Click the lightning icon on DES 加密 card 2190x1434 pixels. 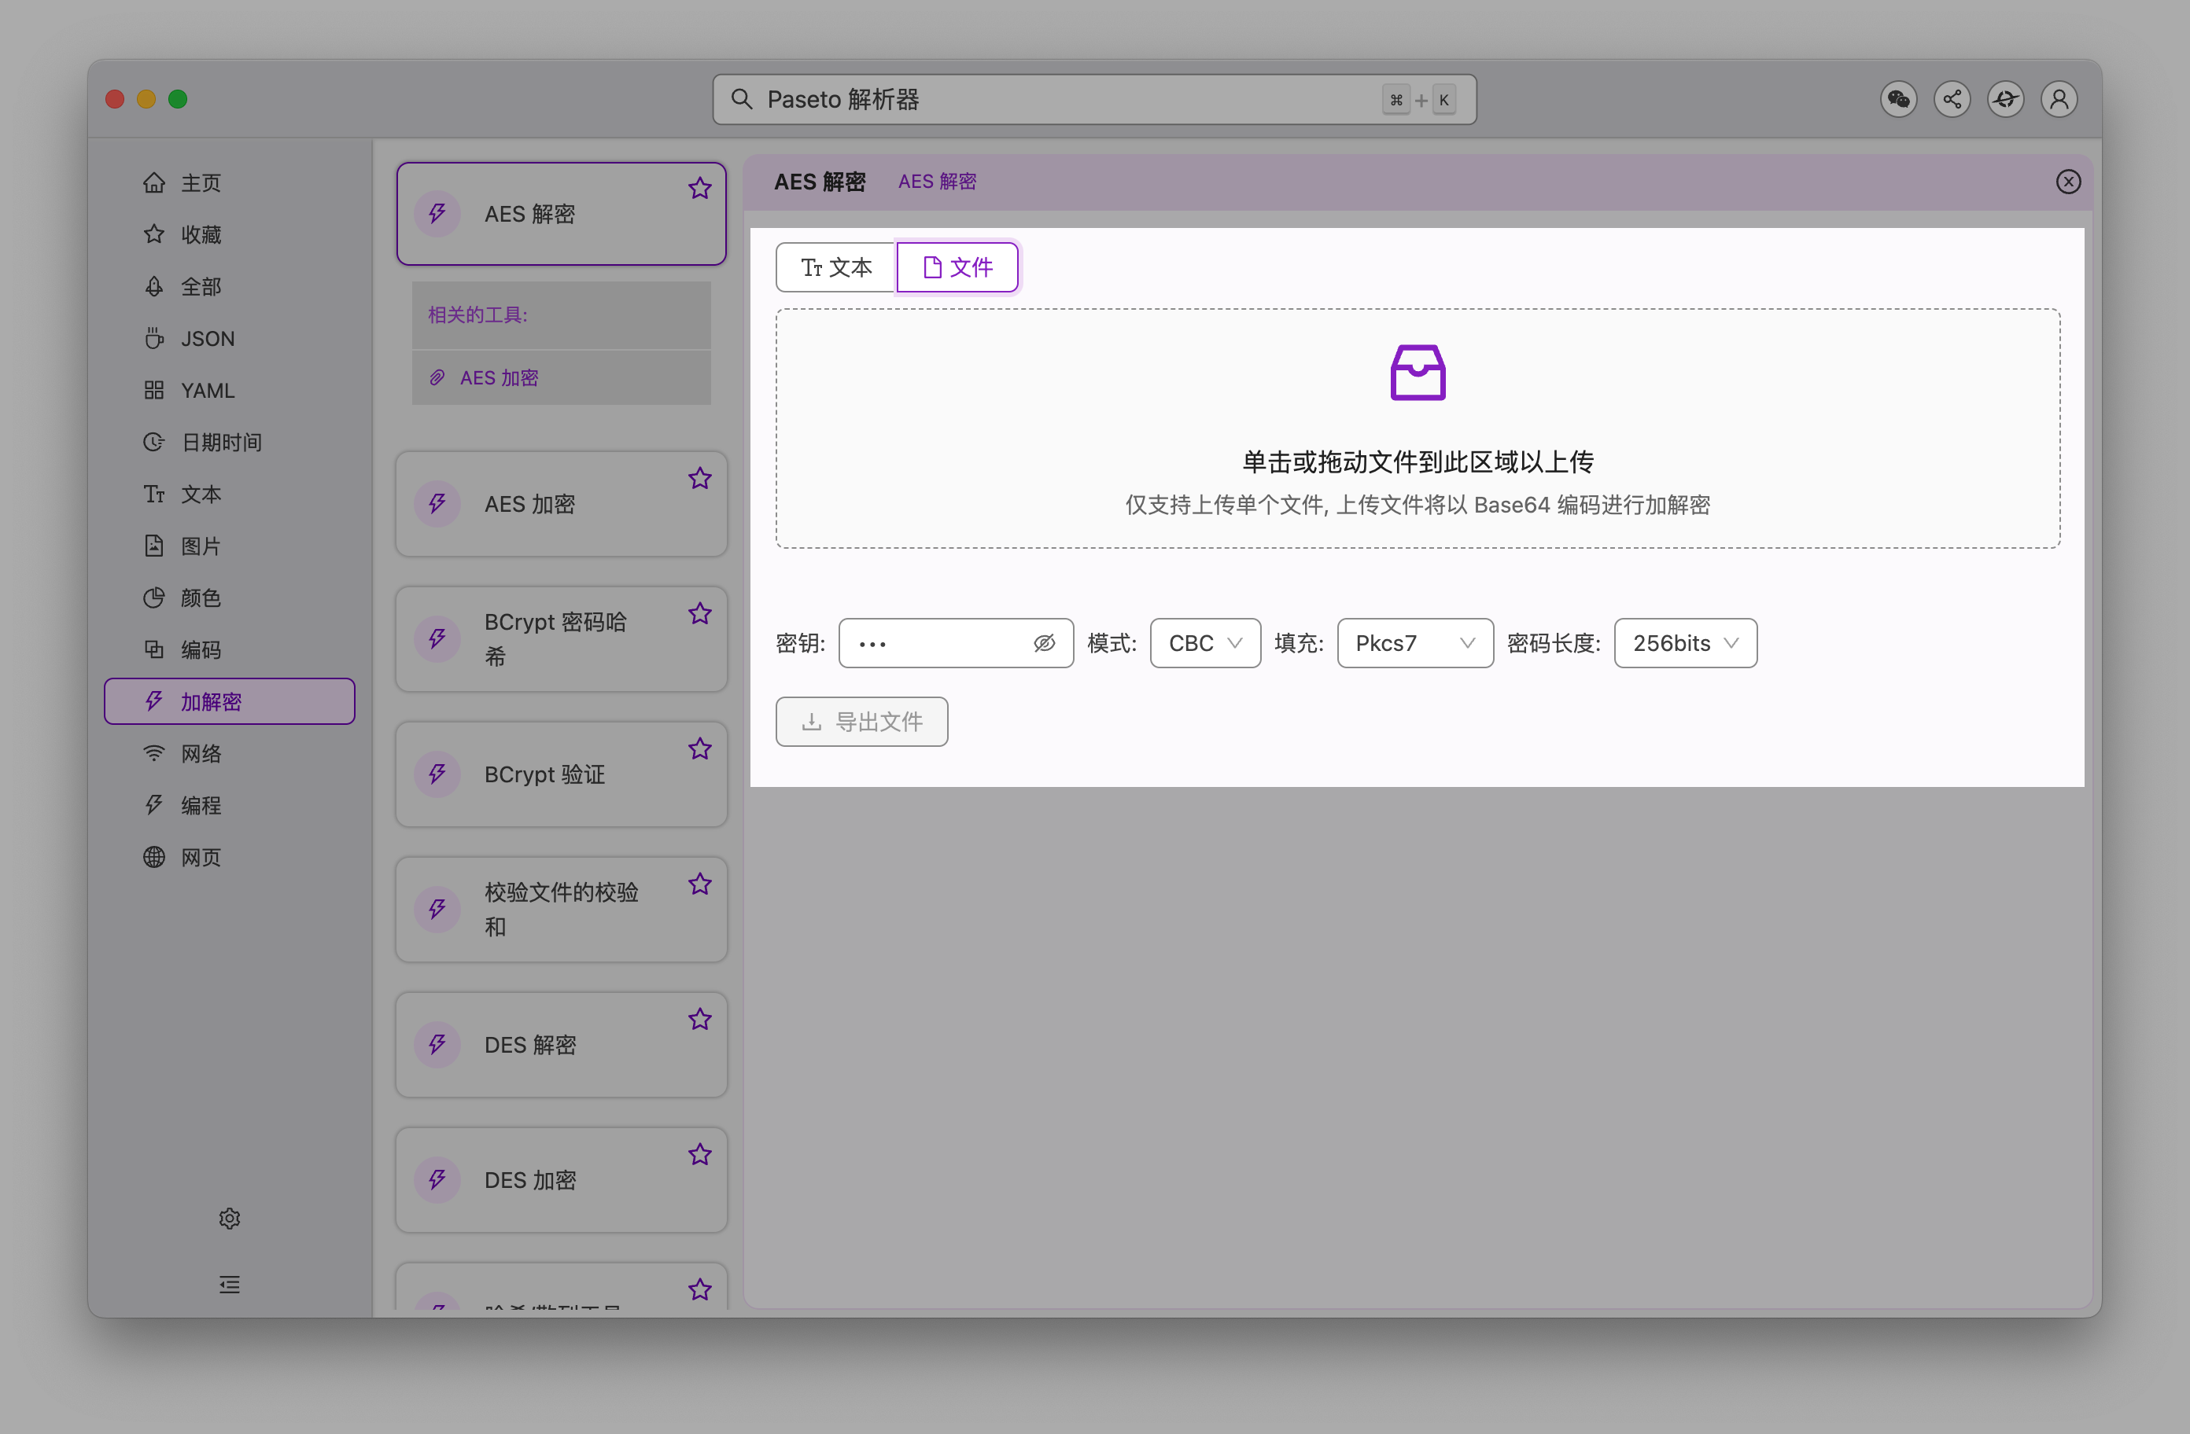point(438,1180)
